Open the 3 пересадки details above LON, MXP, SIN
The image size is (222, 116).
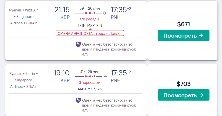click(89, 19)
